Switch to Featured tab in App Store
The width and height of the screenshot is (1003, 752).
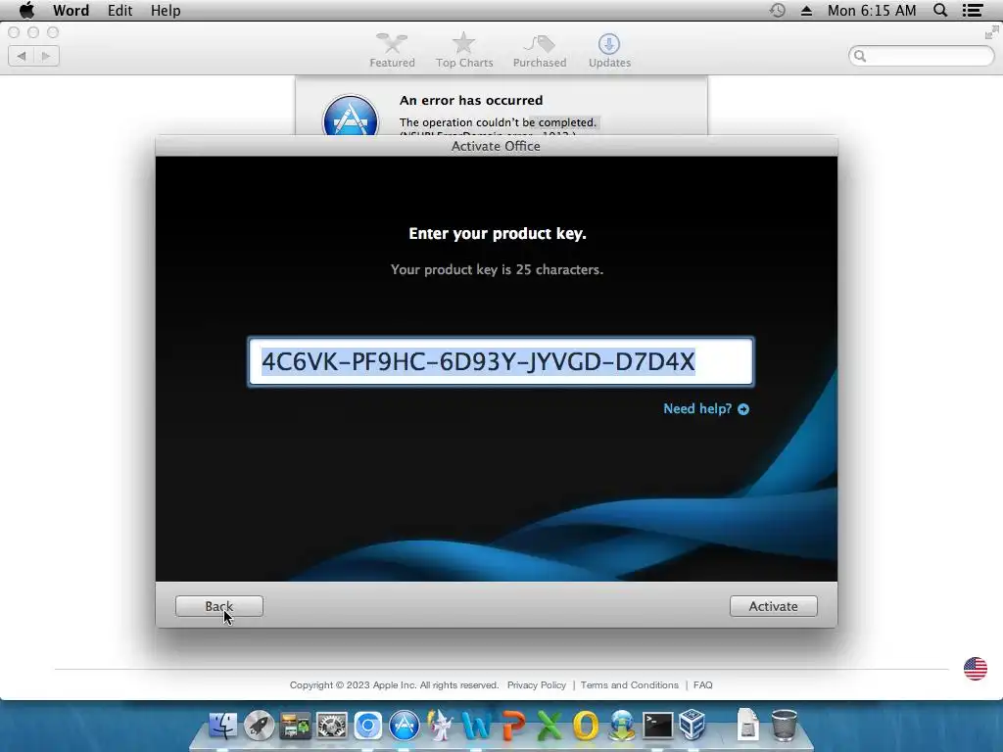[x=392, y=50]
